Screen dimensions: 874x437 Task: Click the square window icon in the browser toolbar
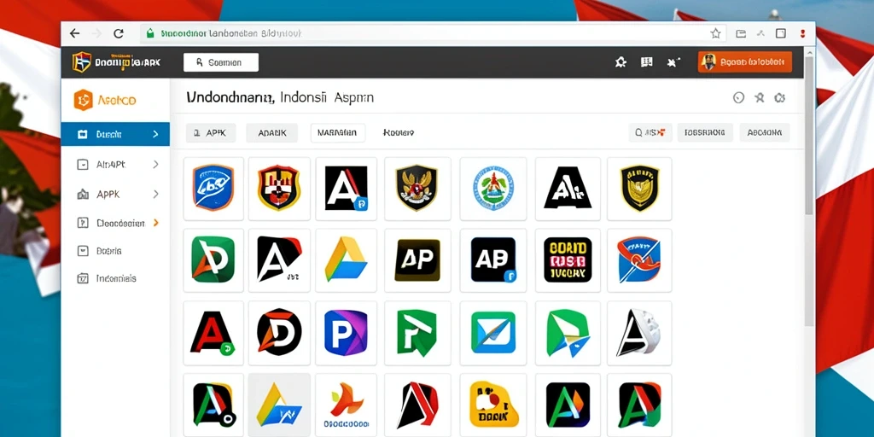781,33
